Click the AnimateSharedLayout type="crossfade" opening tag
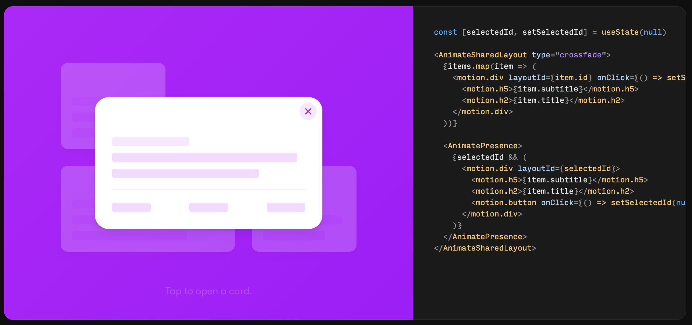The height and width of the screenshot is (325, 692). [522, 55]
